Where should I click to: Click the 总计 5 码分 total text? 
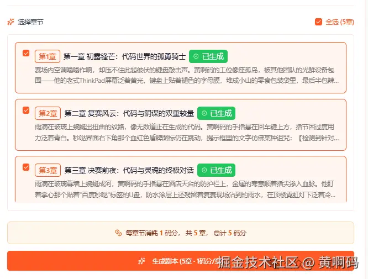click(230, 233)
